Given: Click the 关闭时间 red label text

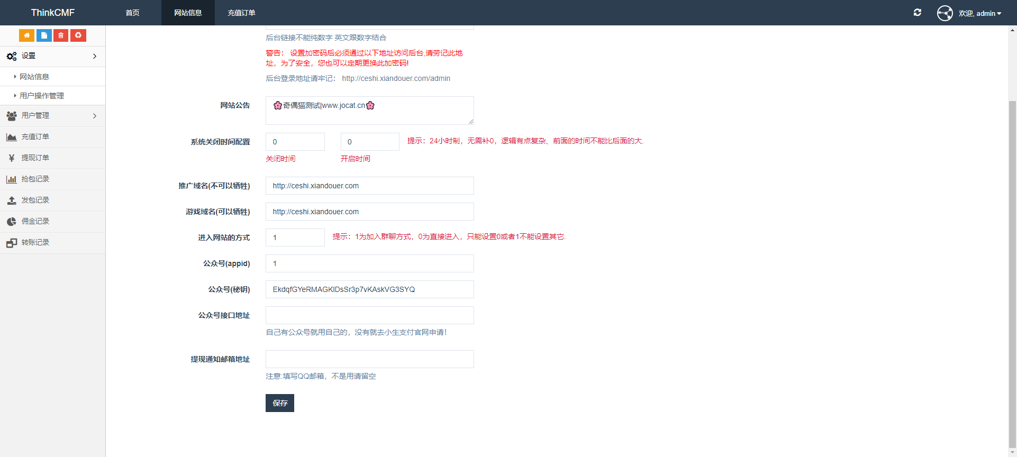Looking at the screenshot, I should [280, 159].
